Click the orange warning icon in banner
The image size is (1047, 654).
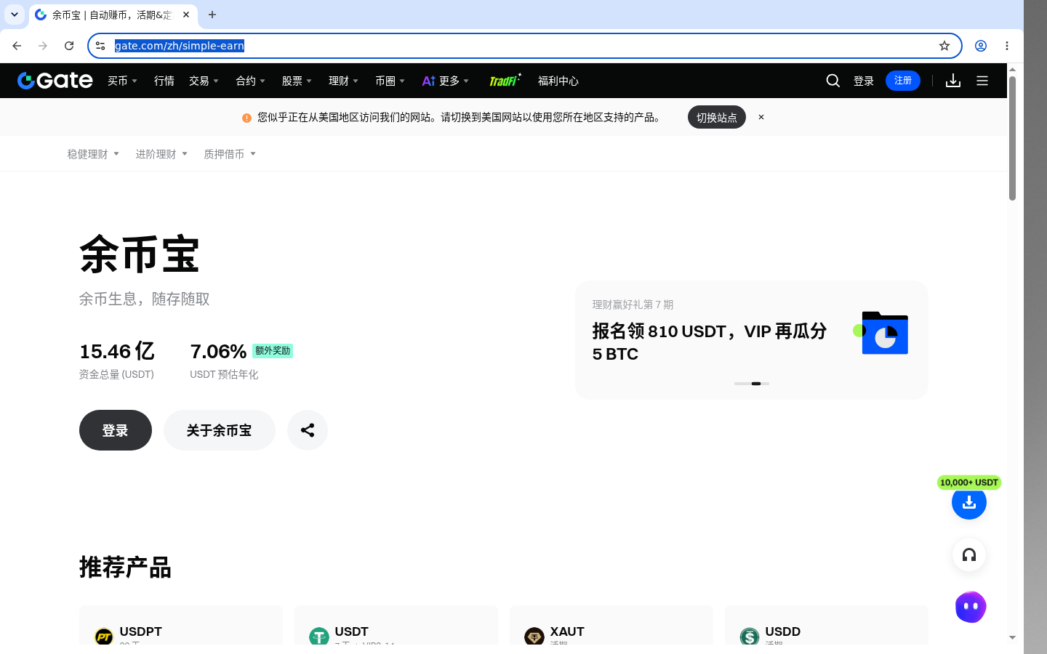click(246, 118)
